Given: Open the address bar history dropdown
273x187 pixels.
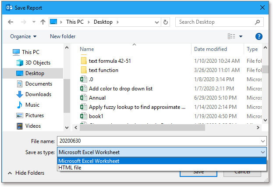Looking at the screenshot, I should pos(157,22).
